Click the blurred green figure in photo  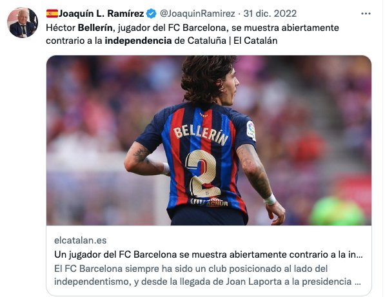pyautogui.click(x=337, y=211)
